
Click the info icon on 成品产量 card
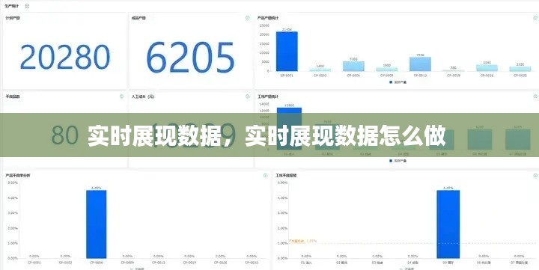[247, 18]
